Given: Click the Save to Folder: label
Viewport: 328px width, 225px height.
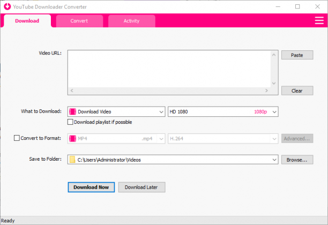Looking at the screenshot, I should (46, 159).
